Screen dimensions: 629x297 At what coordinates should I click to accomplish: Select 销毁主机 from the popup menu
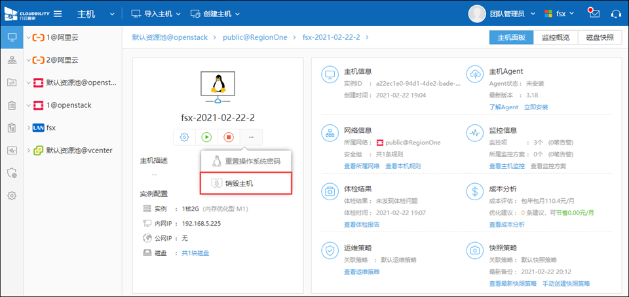(x=238, y=183)
